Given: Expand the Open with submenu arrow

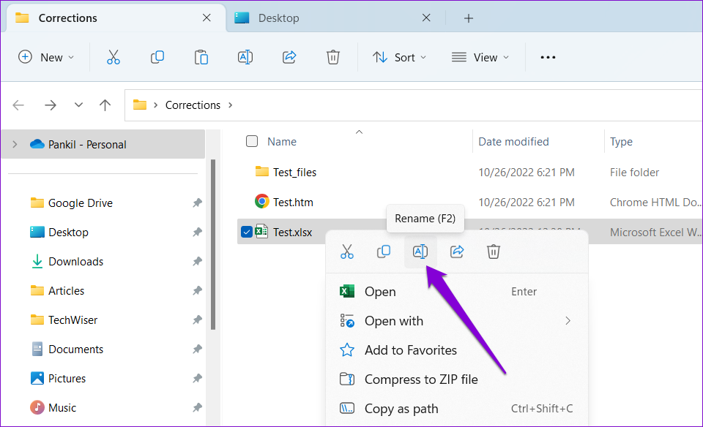Looking at the screenshot, I should (568, 321).
